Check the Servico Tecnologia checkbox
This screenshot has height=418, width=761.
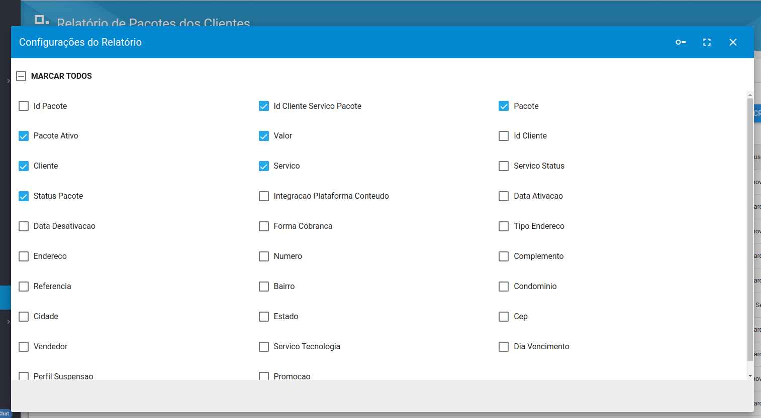tap(264, 347)
